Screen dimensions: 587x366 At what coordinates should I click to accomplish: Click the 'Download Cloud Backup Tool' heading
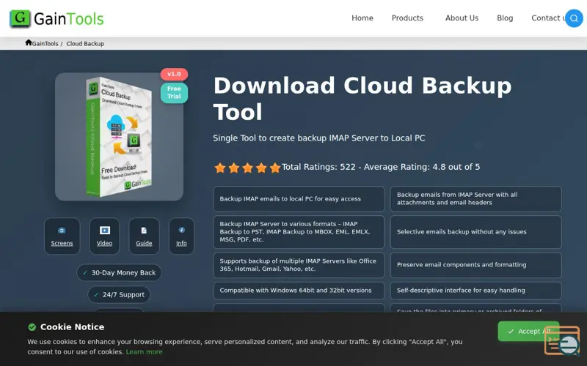pos(362,99)
